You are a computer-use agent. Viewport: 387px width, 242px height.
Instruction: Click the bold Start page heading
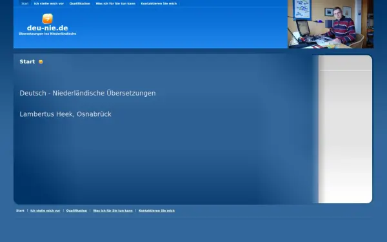pos(27,62)
